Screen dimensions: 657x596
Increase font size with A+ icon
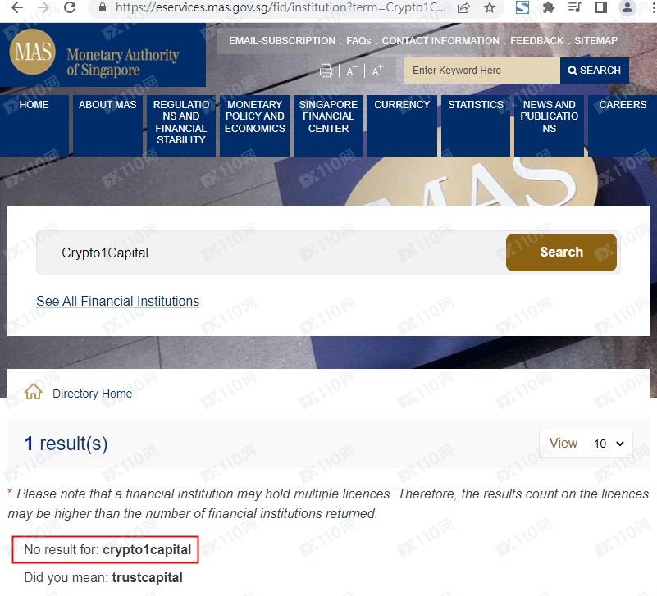point(377,71)
